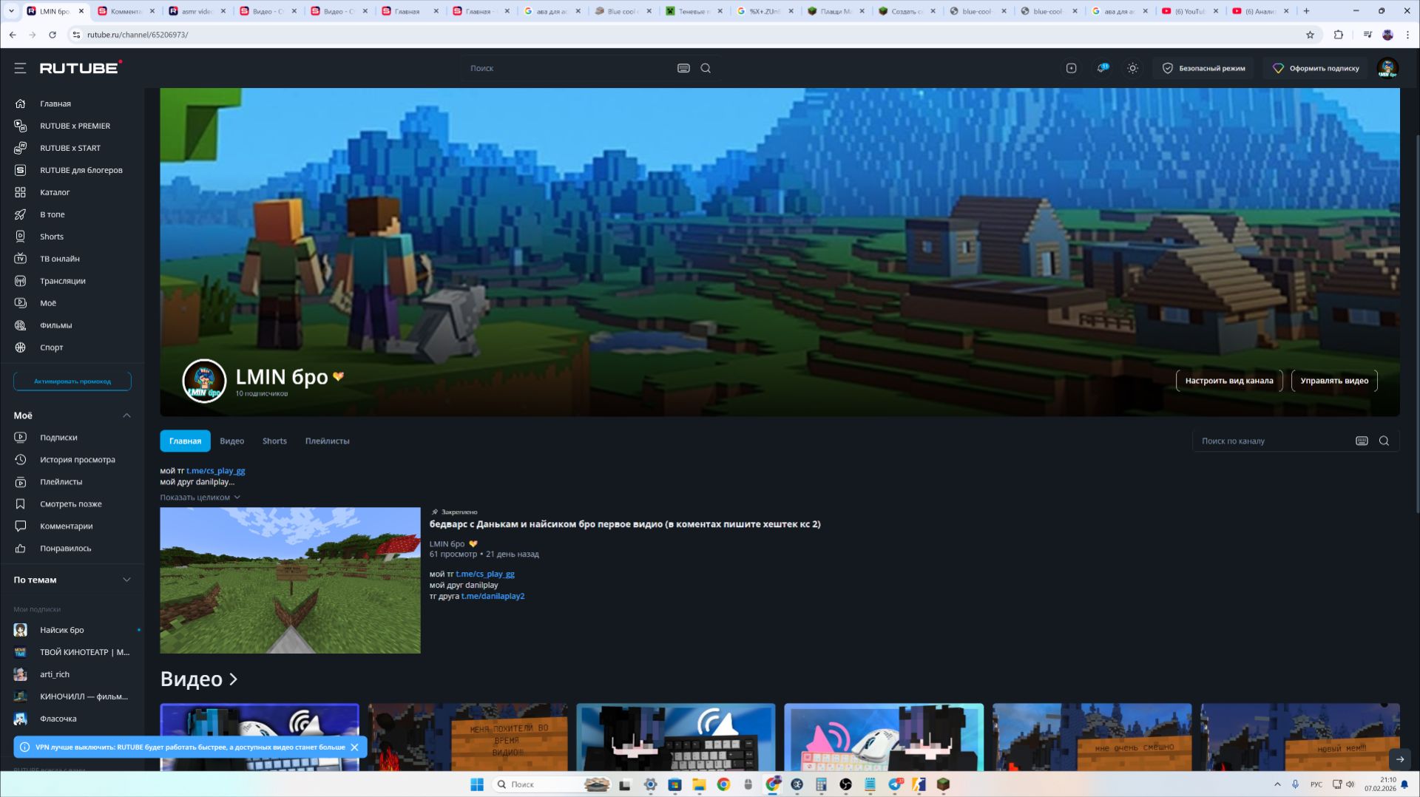Click the upload video plus icon

point(1071,68)
